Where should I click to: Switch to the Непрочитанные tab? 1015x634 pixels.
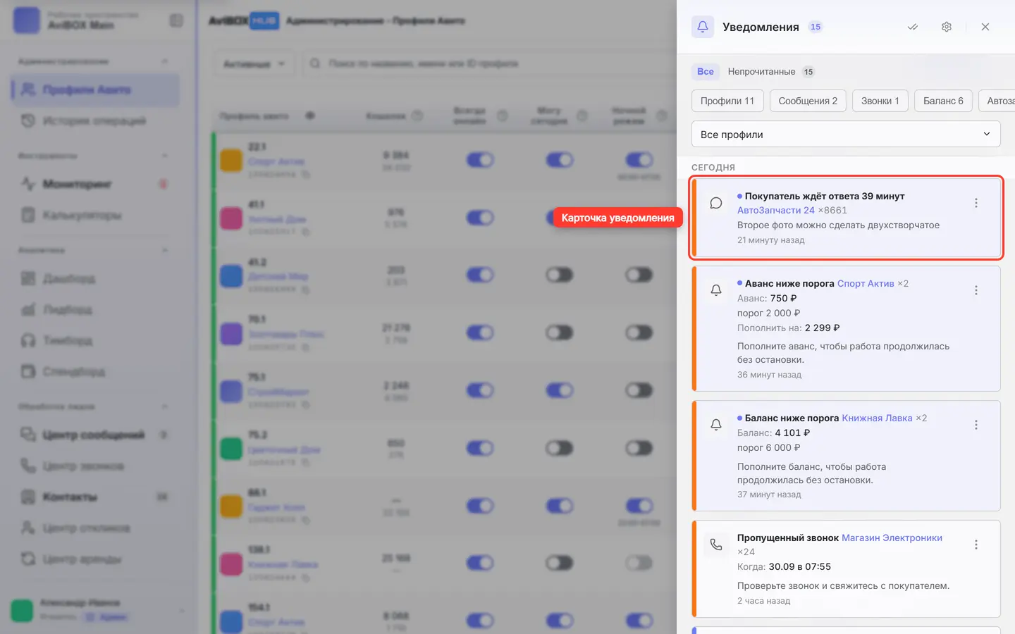point(770,71)
